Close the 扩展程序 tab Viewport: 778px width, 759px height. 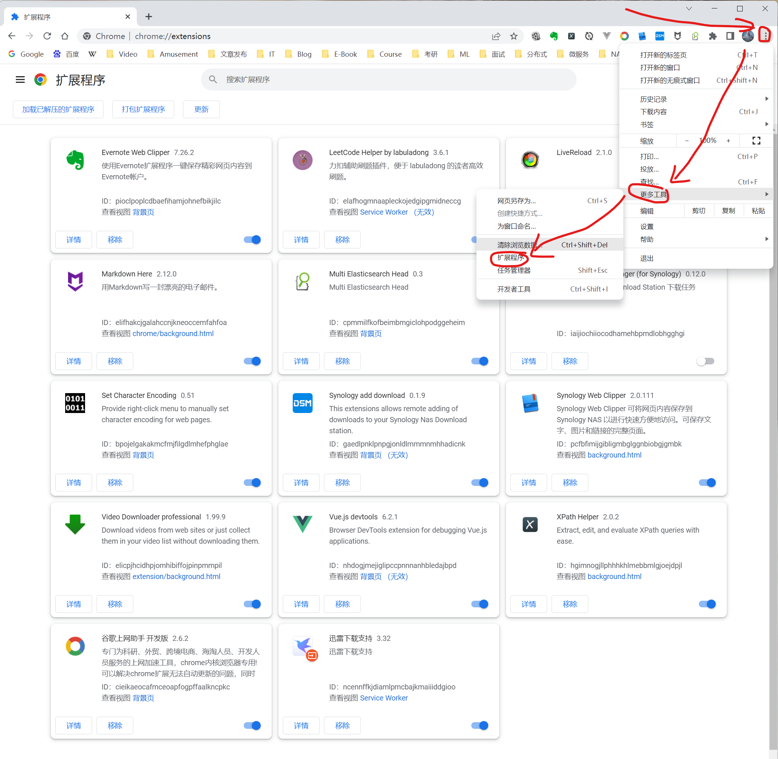128,16
